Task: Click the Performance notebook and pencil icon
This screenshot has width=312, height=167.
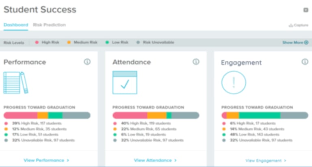Action: click(x=16, y=83)
